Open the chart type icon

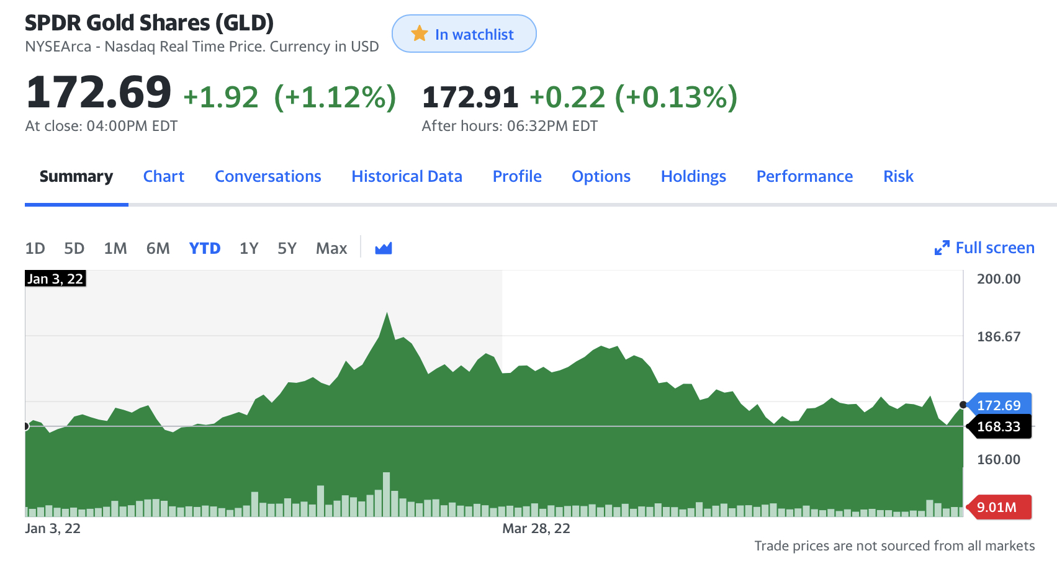click(x=384, y=248)
